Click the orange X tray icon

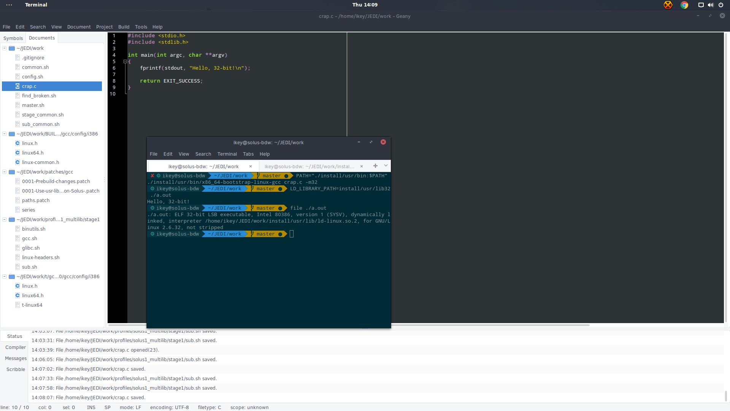[x=668, y=5]
